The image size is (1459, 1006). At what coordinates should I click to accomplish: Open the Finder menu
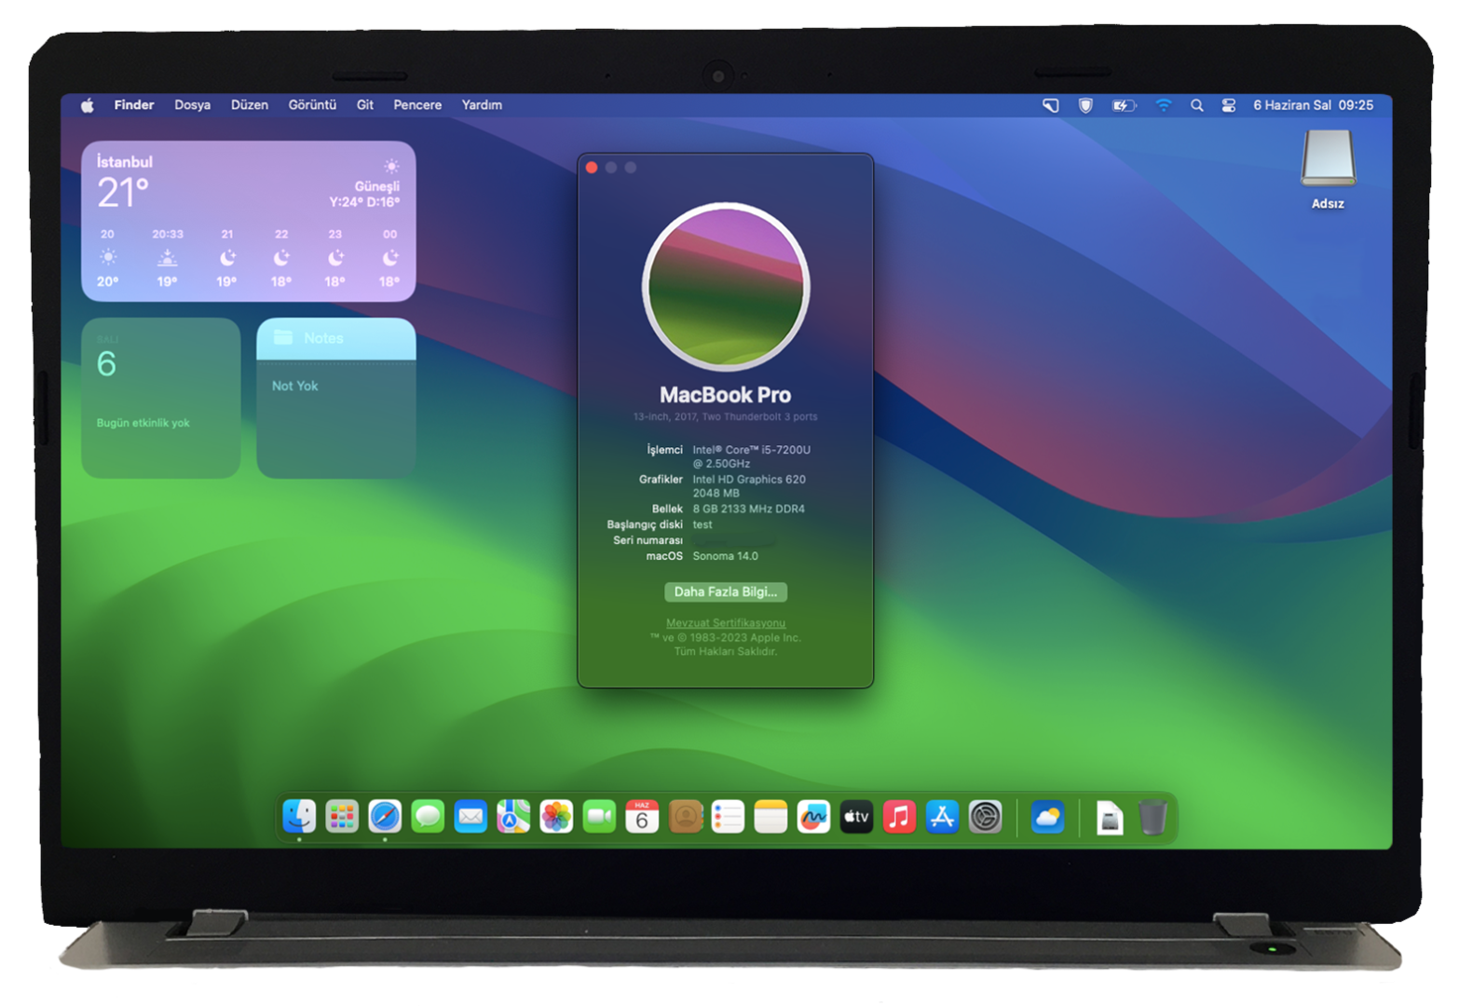[x=134, y=105]
